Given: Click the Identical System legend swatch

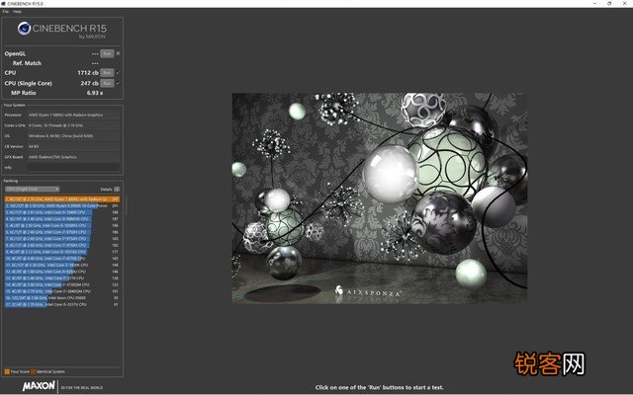Looking at the screenshot, I should [33, 371].
